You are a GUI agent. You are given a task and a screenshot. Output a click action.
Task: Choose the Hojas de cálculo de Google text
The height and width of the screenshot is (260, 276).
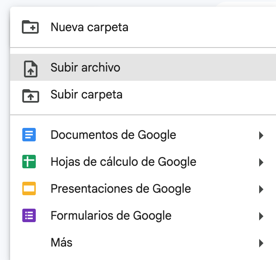click(123, 162)
